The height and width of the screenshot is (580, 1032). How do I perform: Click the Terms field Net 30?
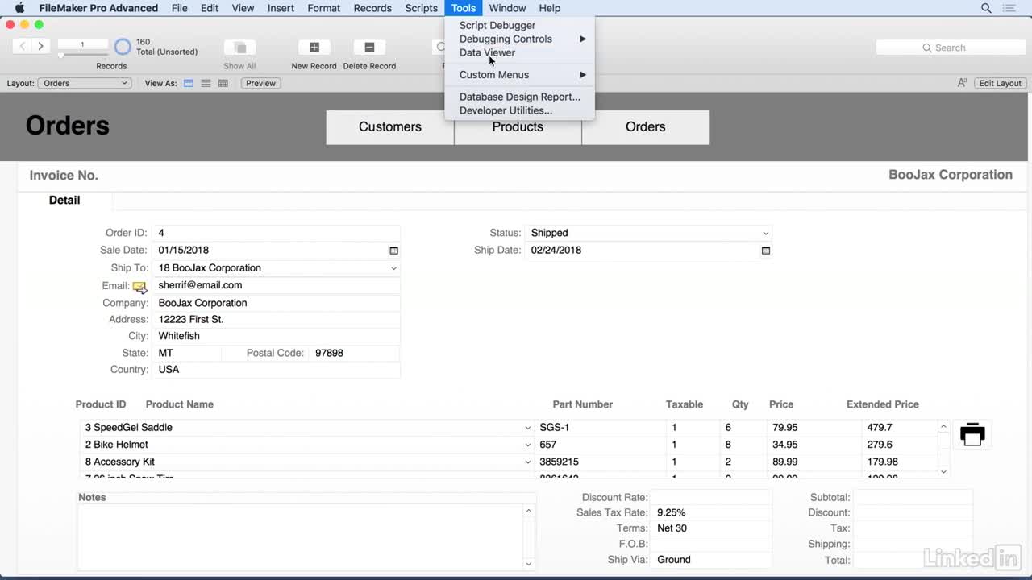(711, 528)
